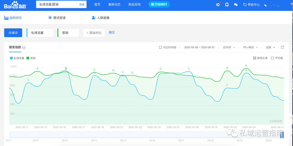Viewport: 293px width, 146px height.
Task: Click the 关键词 button
Action: pos(13,33)
